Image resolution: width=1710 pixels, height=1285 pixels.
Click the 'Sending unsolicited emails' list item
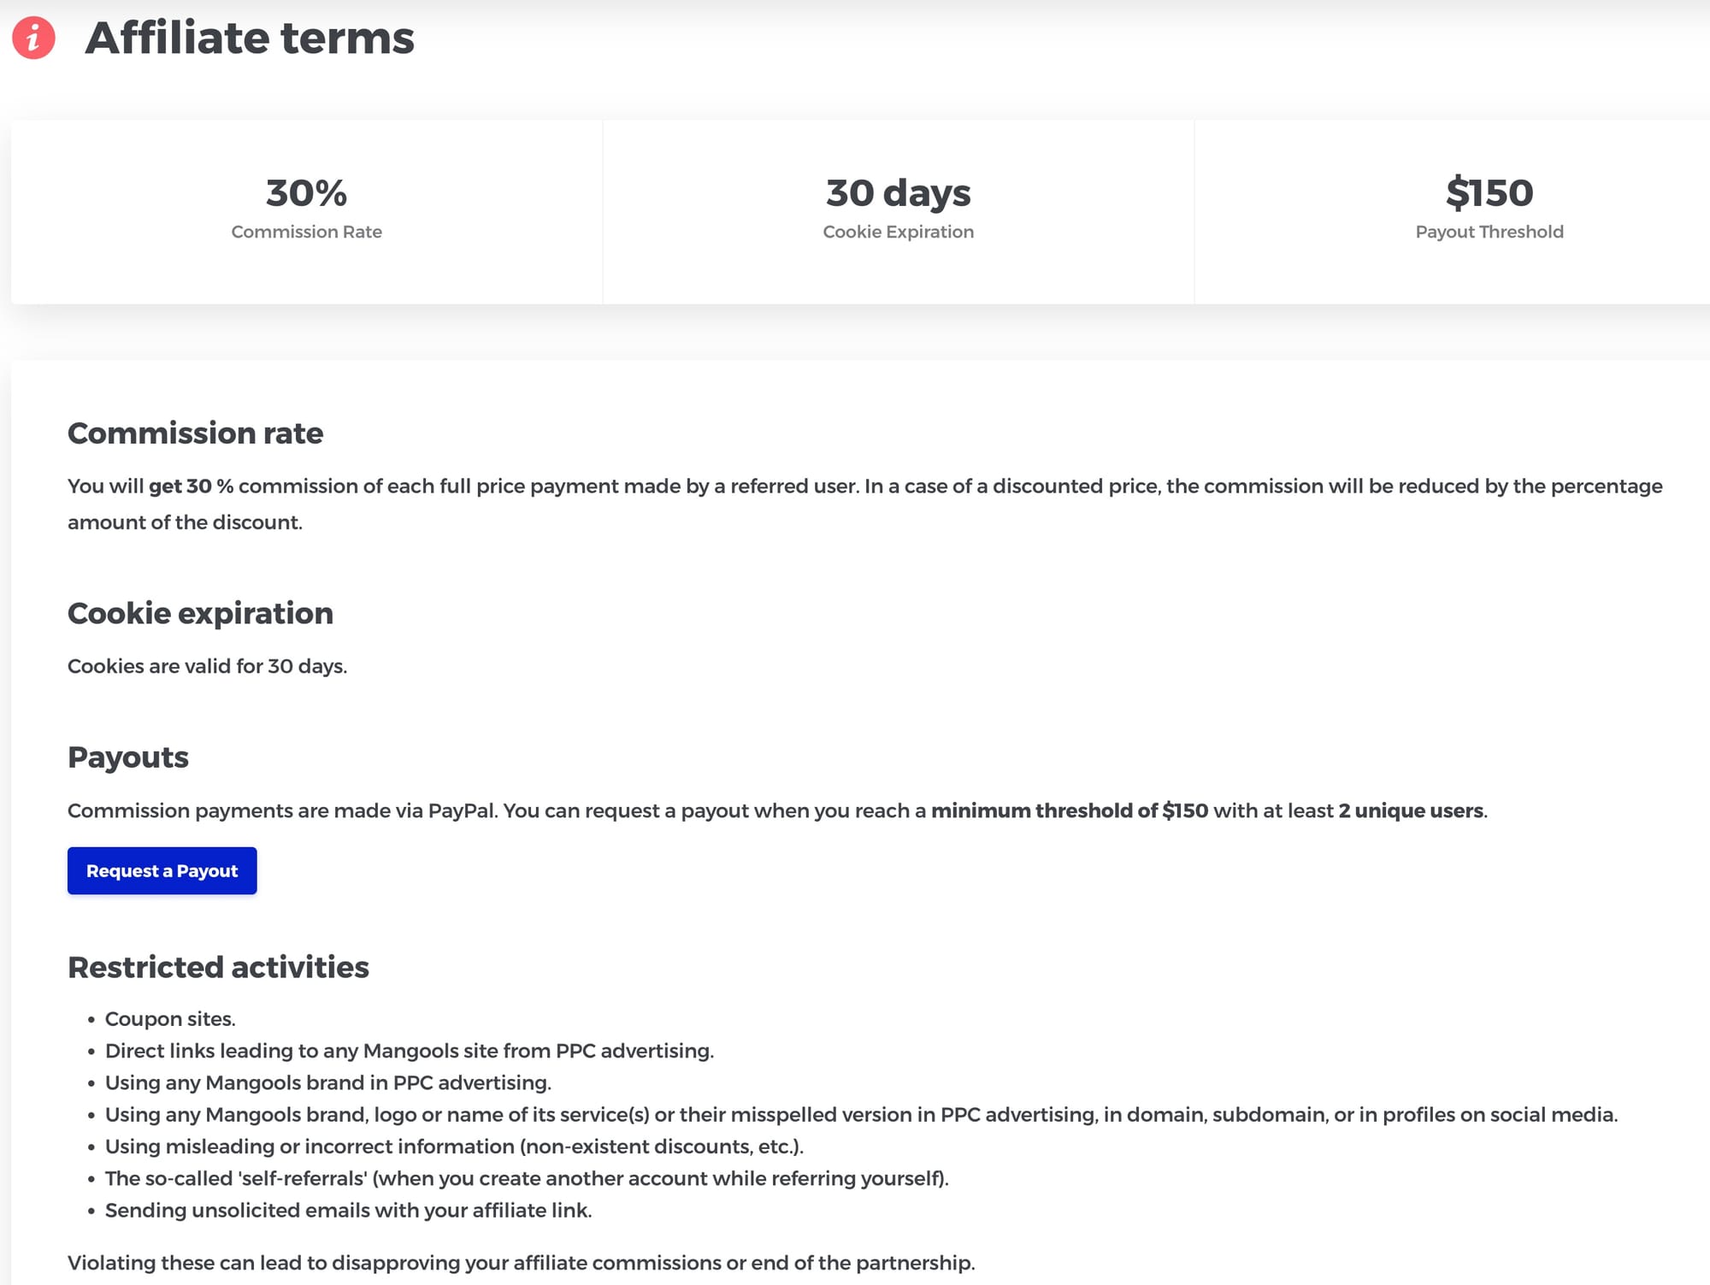click(348, 1211)
